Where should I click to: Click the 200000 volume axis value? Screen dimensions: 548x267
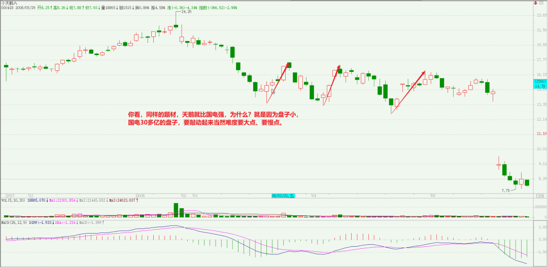pos(541,207)
